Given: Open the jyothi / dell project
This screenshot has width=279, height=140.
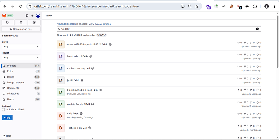Looking at the screenshot, I should (x=73, y=80).
